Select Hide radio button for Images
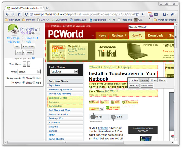The width and height of the screenshot is (182, 148). pyautogui.click(x=34, y=82)
